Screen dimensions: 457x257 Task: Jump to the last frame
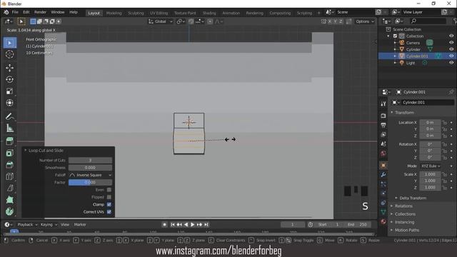206,225
